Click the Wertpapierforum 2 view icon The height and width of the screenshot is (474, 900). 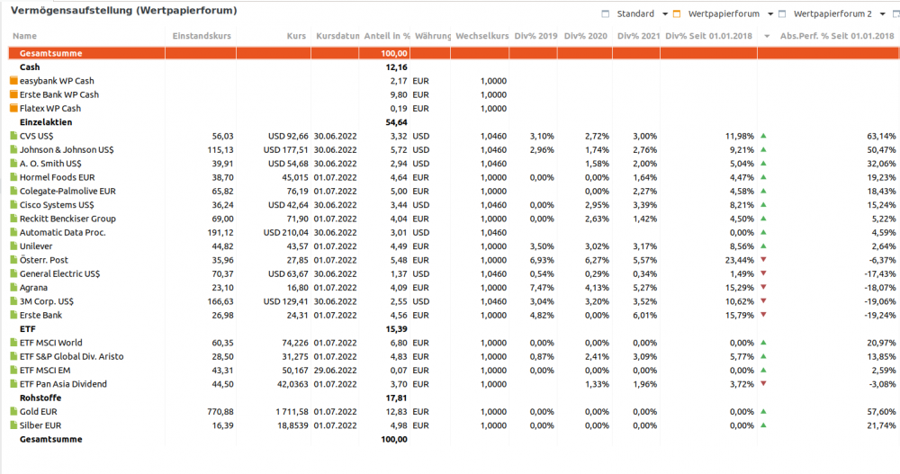(x=782, y=13)
